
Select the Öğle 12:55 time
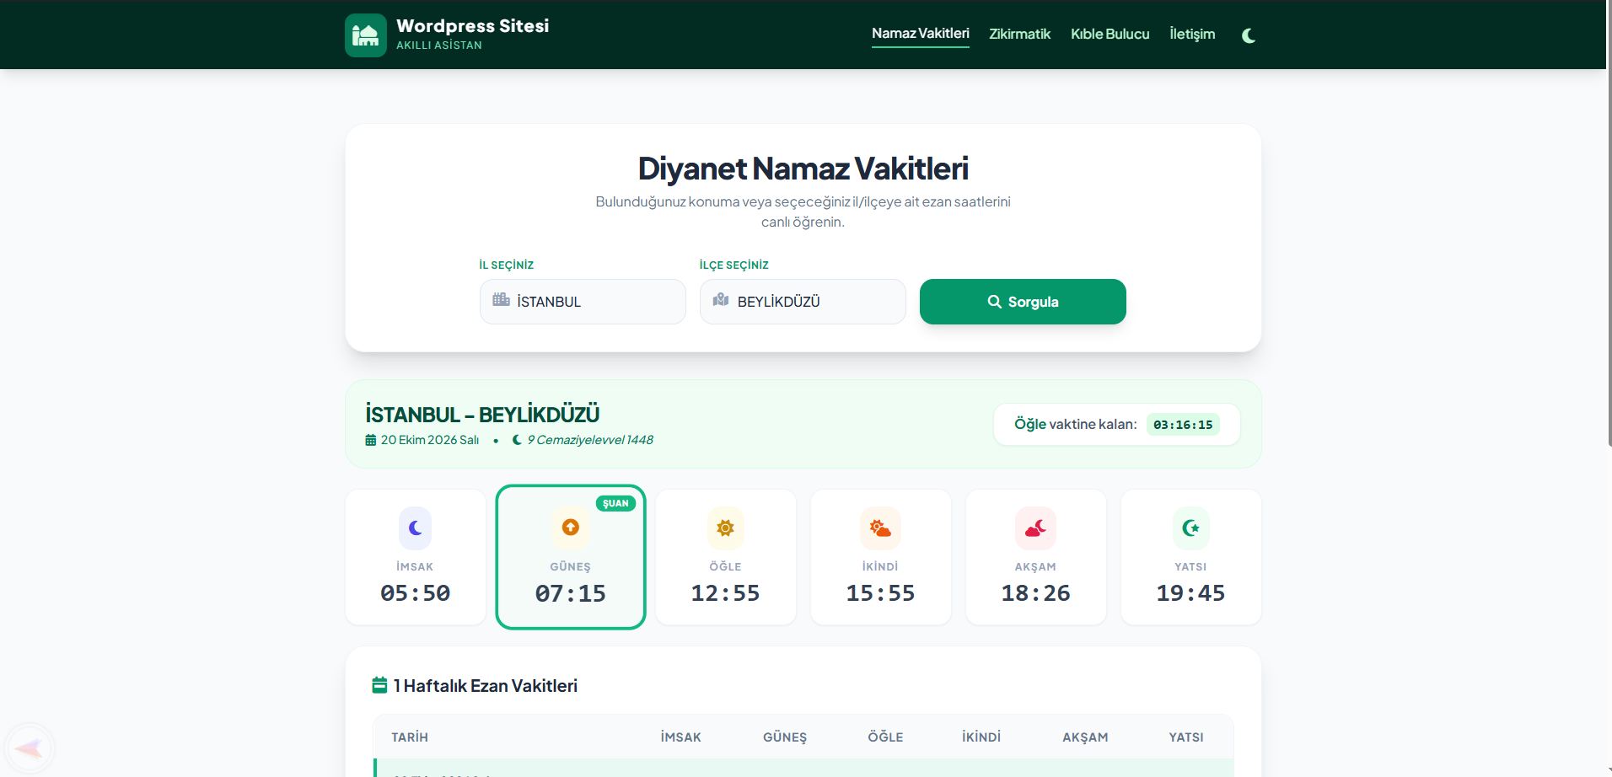click(725, 593)
